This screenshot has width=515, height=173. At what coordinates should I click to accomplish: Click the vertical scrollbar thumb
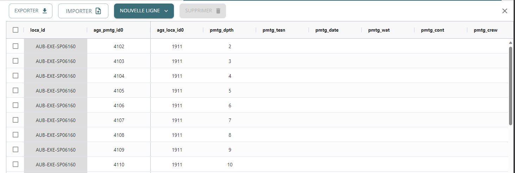point(510,85)
